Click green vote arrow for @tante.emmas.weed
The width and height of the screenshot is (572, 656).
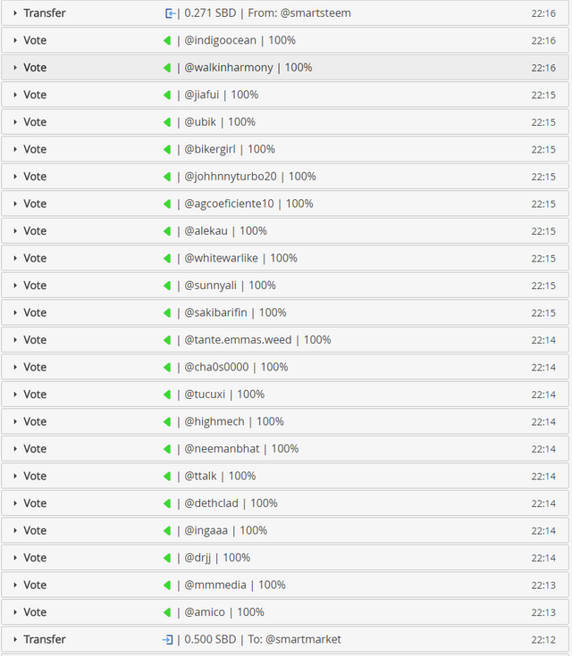click(x=167, y=340)
